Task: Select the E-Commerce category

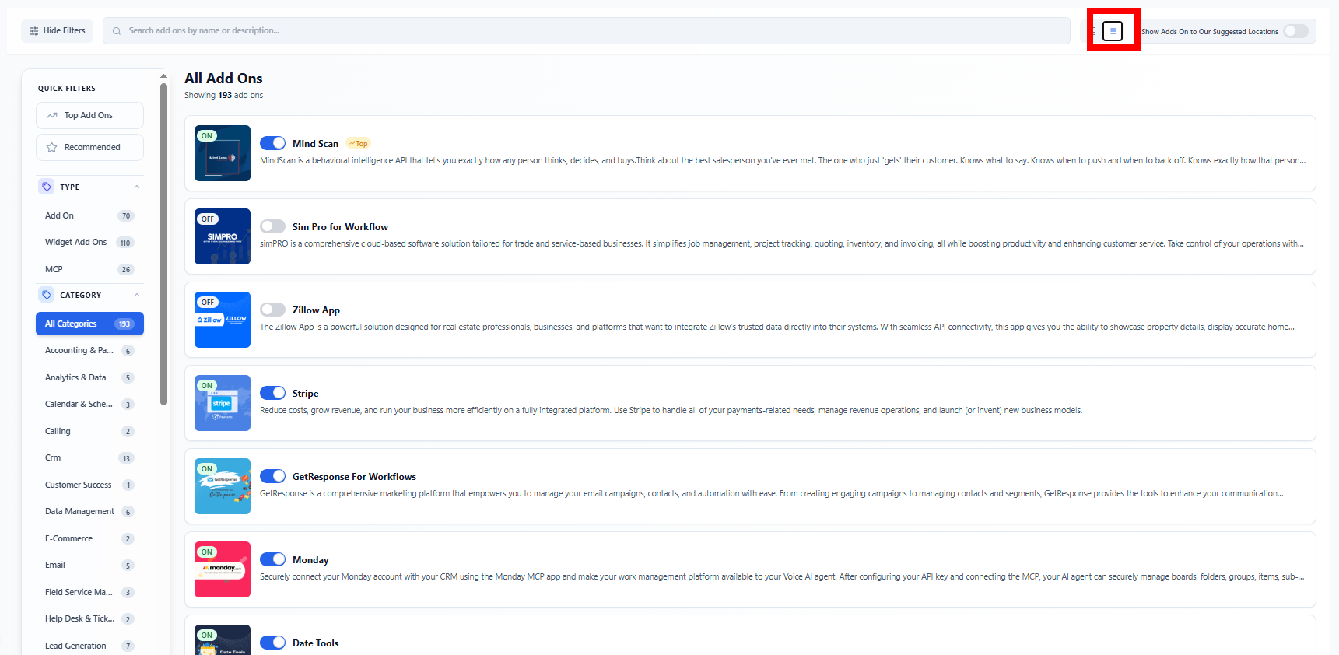Action: pos(89,538)
